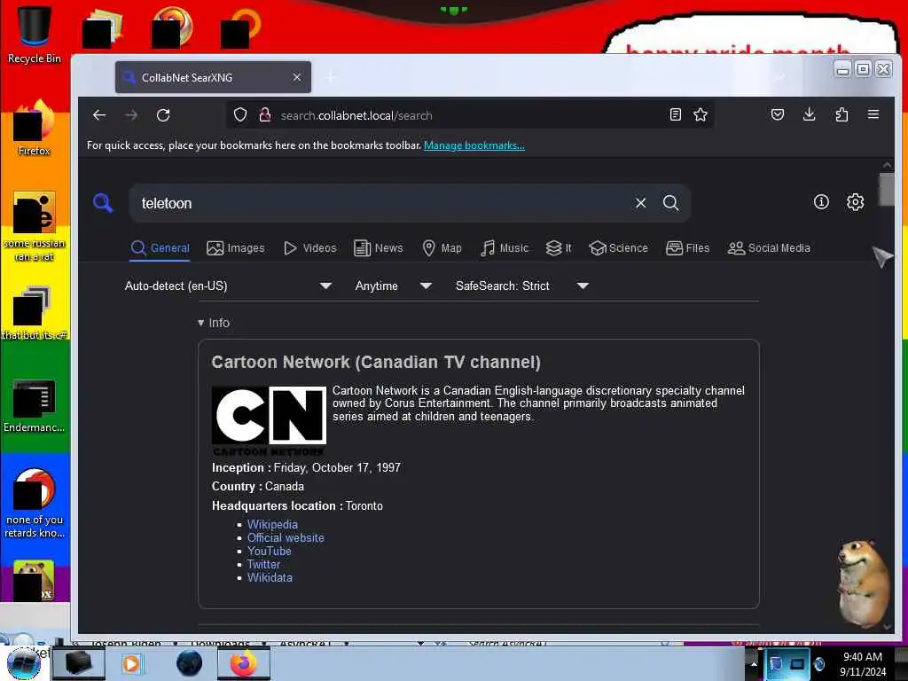Open the Official website link
The width and height of the screenshot is (908, 681).
286,538
